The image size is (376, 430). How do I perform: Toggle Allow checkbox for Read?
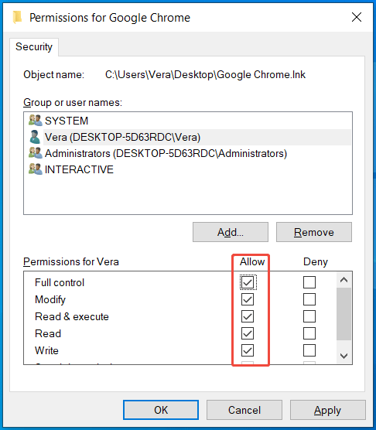coord(248,333)
